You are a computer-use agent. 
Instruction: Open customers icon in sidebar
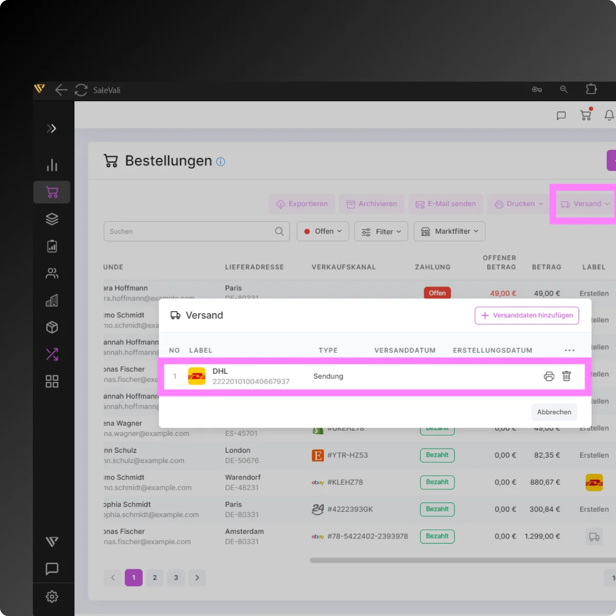pyautogui.click(x=52, y=273)
